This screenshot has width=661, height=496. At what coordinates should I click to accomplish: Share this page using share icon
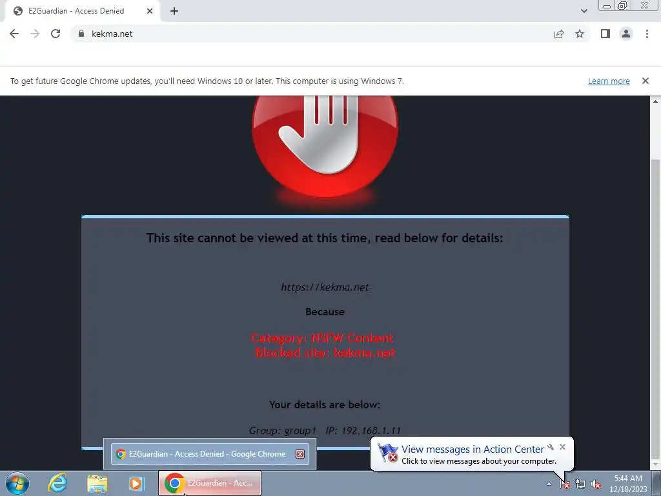point(559,34)
